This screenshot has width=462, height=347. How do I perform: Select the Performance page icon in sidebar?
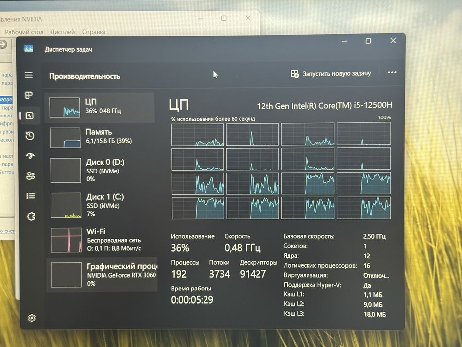(30, 116)
